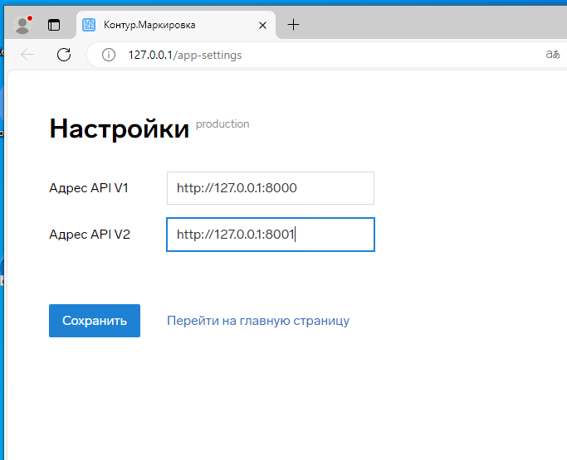Click the Адрес API V1 label

[x=89, y=188]
